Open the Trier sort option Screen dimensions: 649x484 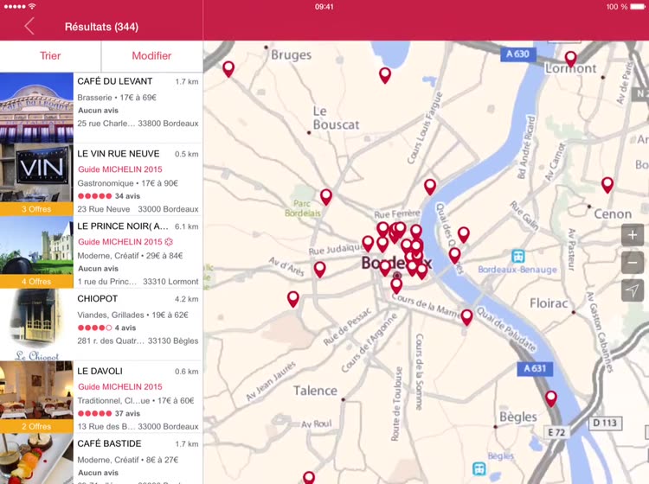coord(50,56)
